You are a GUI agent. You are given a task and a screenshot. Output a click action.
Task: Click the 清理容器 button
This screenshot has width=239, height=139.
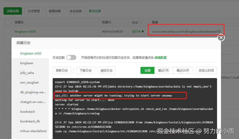(55, 11)
